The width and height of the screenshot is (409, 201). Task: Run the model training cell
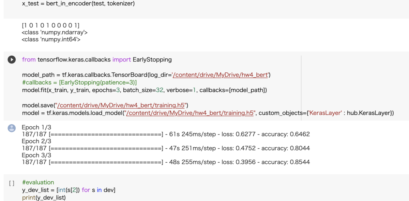12,60
